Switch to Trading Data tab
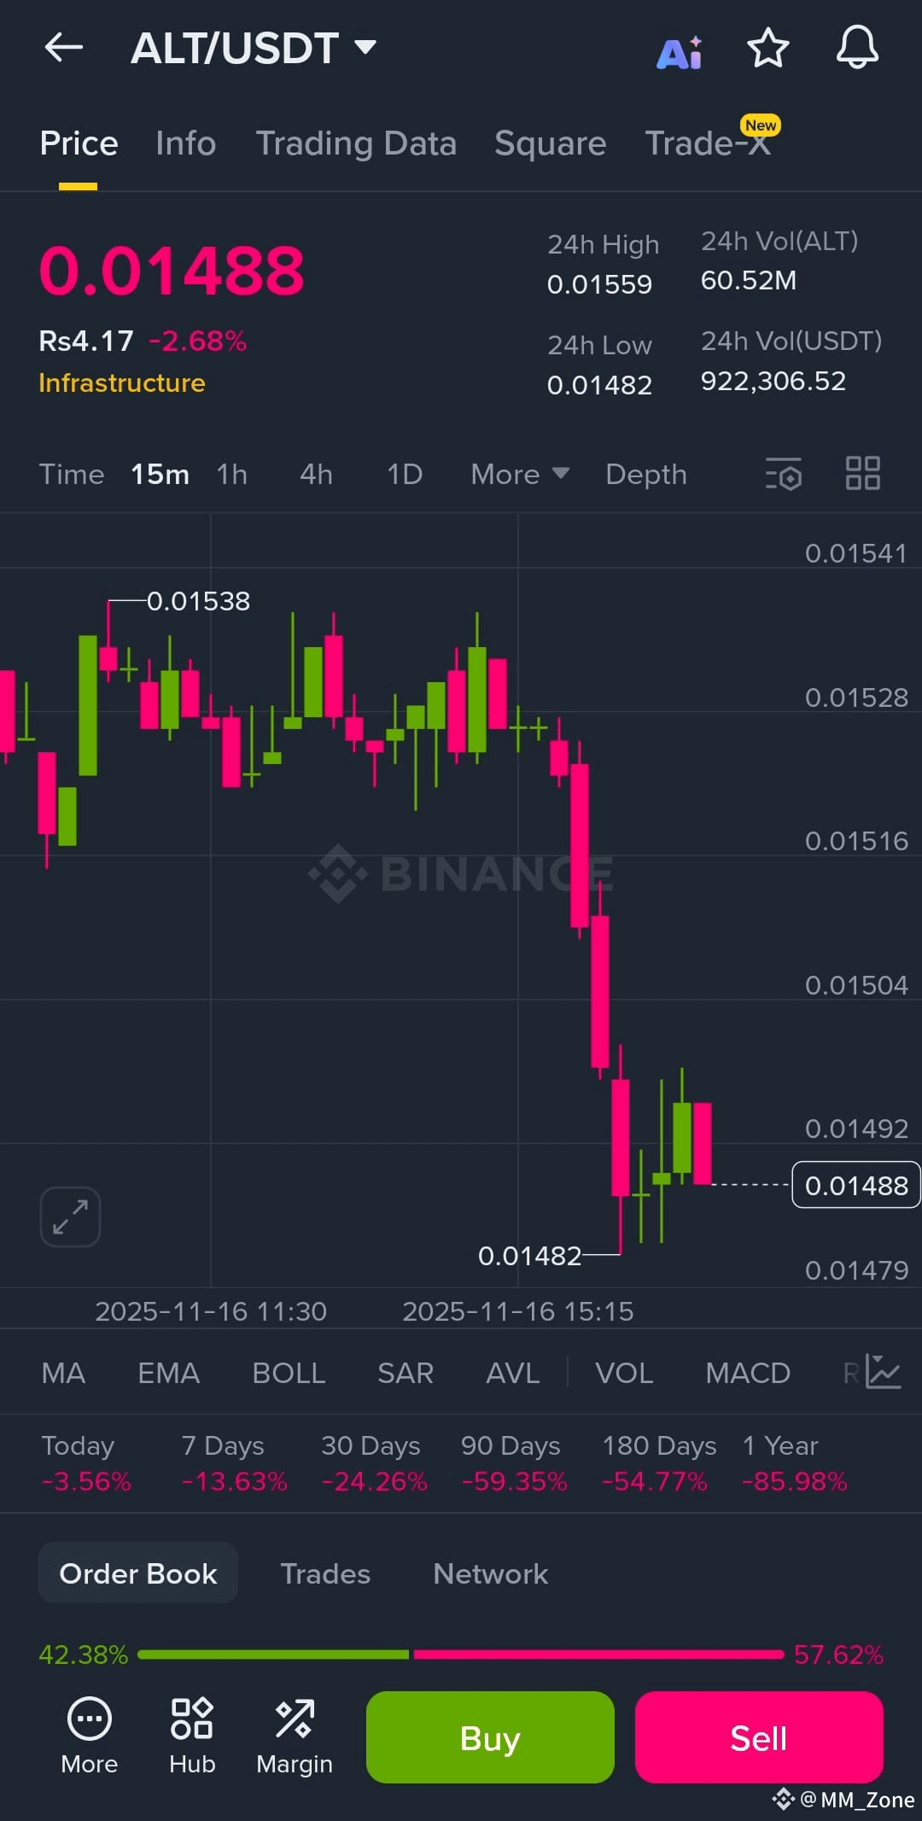 (x=356, y=143)
